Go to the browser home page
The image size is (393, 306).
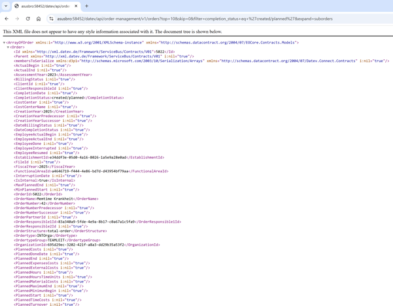39,19
